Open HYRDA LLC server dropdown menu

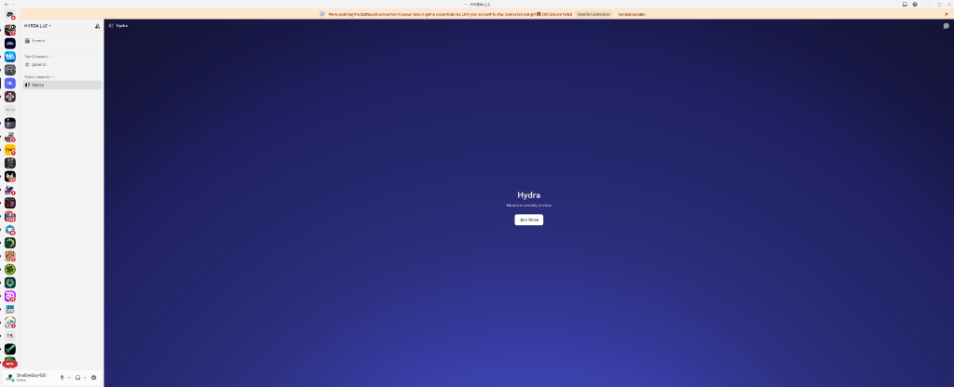[x=37, y=26]
